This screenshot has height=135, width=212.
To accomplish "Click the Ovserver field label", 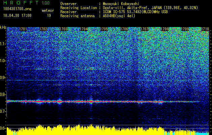I will [68, 4].
